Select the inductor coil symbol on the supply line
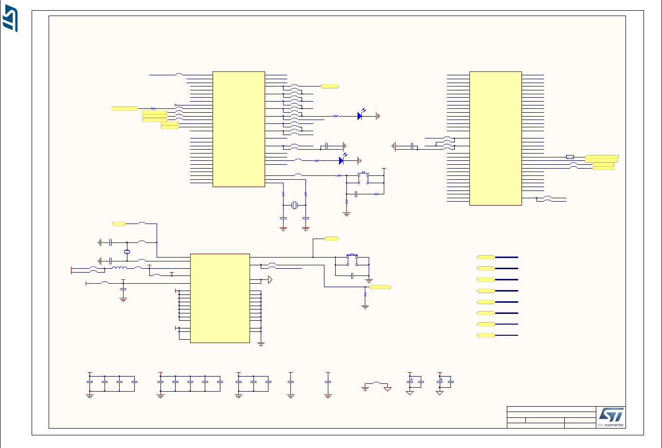This screenshot has width=662, height=448. [x=119, y=267]
